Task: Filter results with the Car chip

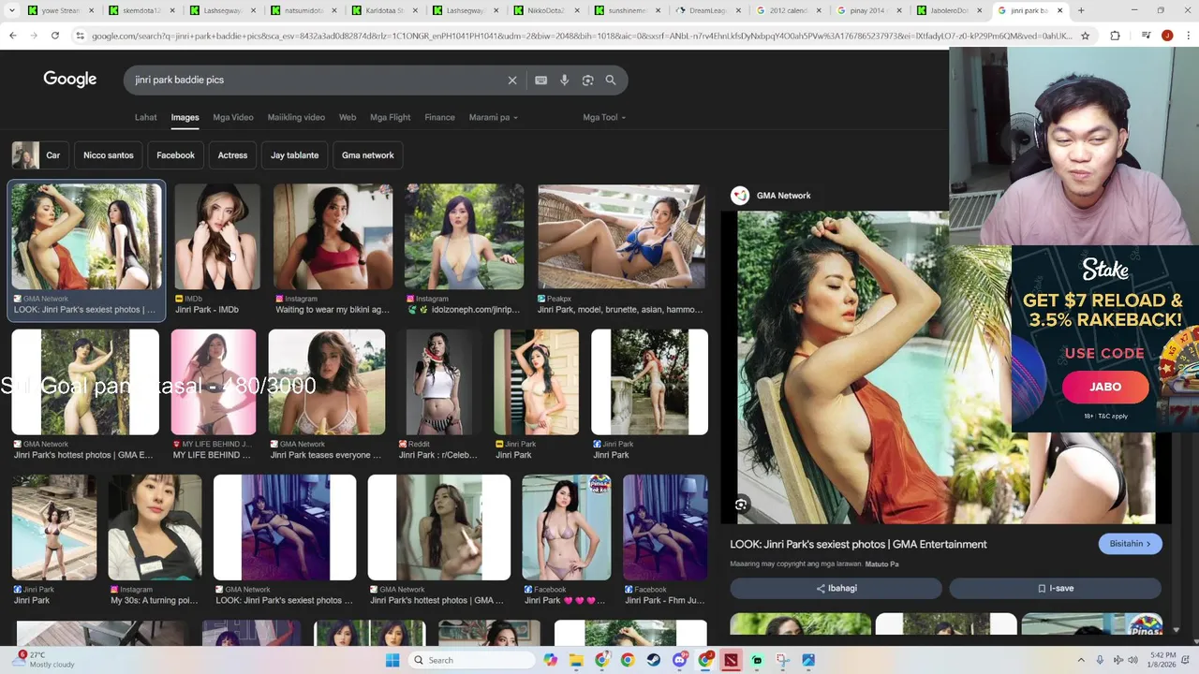Action: (x=38, y=155)
